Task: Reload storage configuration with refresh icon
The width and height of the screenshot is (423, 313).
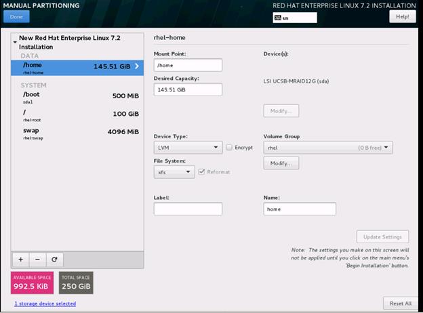Action: (x=54, y=259)
